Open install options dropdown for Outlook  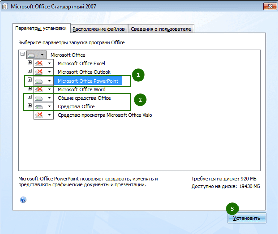point(49,72)
